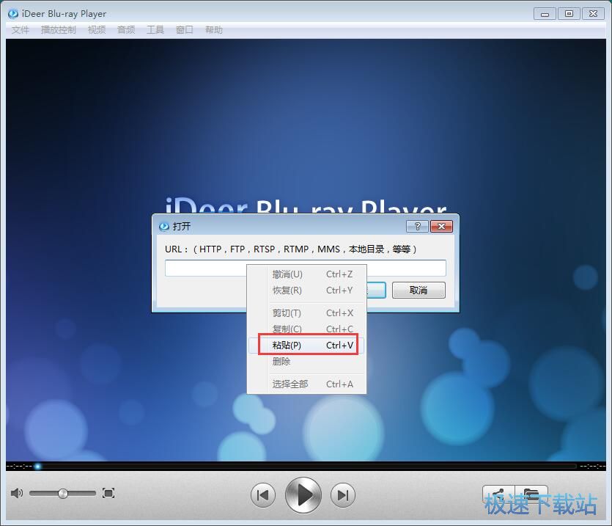Skip to next track
Image resolution: width=612 pixels, height=526 pixels.
click(x=343, y=495)
